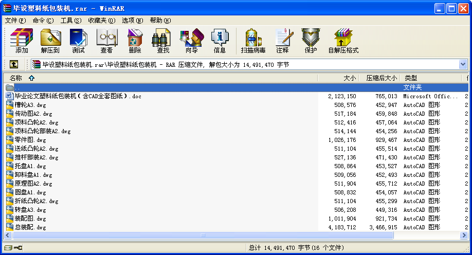Select the file 总装配.dwg
This screenshot has height=255, width=472.
(x=30, y=227)
